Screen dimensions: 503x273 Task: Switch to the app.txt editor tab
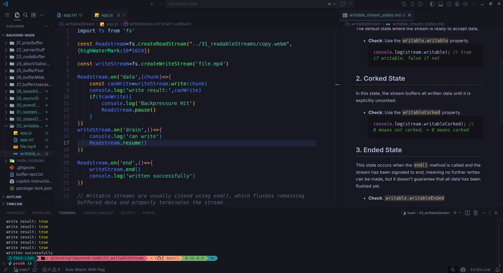pyautogui.click(x=72, y=15)
